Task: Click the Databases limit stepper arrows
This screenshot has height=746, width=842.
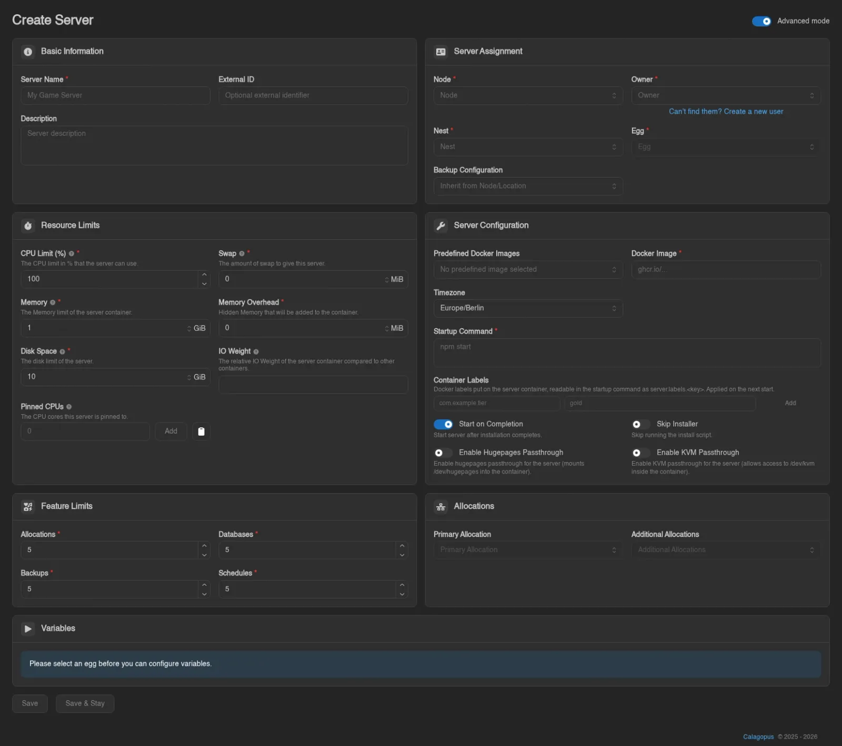Action: (402, 550)
